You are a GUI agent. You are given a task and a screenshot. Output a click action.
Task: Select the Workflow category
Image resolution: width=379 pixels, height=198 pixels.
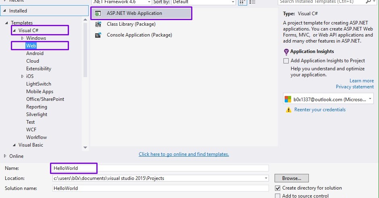coord(37,137)
